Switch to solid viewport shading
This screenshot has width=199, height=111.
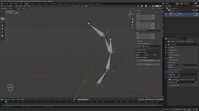157,6
